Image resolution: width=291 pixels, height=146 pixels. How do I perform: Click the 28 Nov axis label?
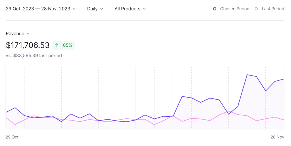277,137
